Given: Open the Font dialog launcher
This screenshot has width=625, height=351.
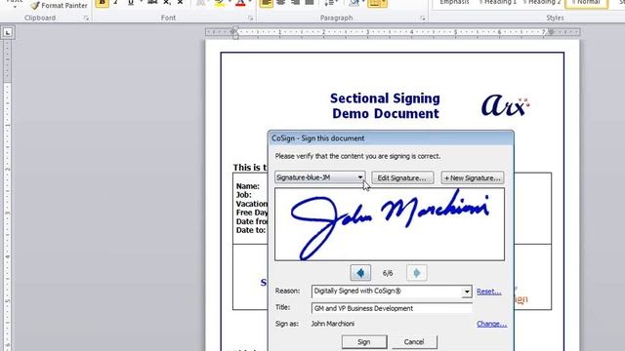Looking at the screenshot, I should pyautogui.click(x=250, y=18).
